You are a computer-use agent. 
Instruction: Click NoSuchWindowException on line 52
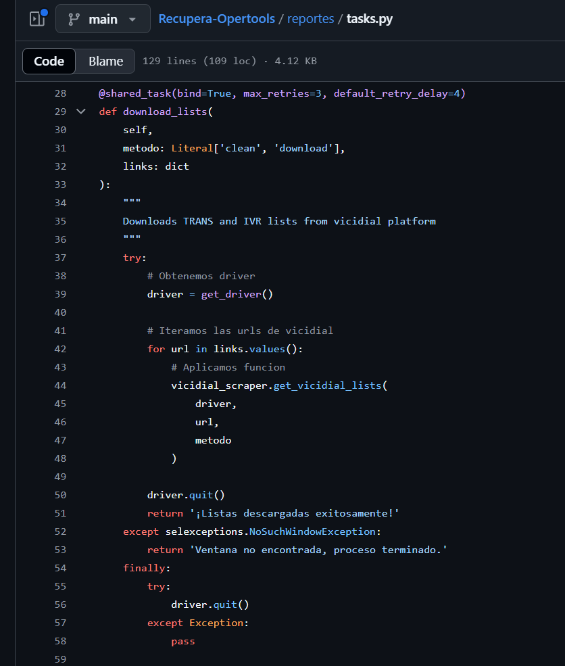312,531
